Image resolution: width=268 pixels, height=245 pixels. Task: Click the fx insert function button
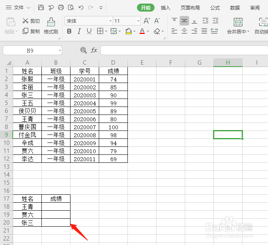pos(94,50)
